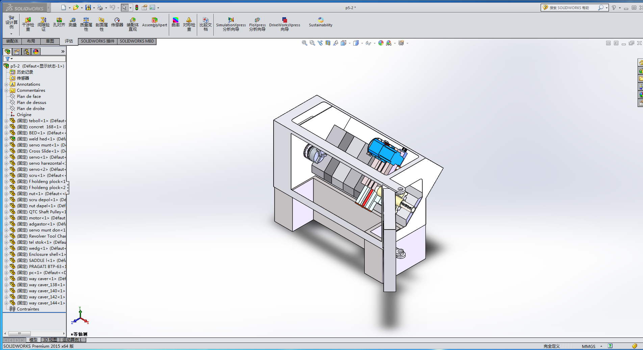
Task: Select Plan de dessus in the tree
Action: 31,102
